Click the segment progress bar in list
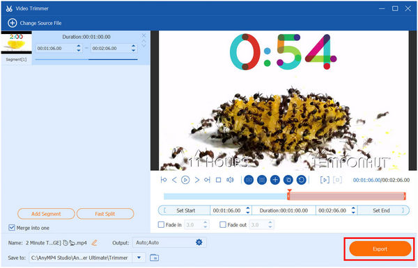 pyautogui.click(x=86, y=60)
